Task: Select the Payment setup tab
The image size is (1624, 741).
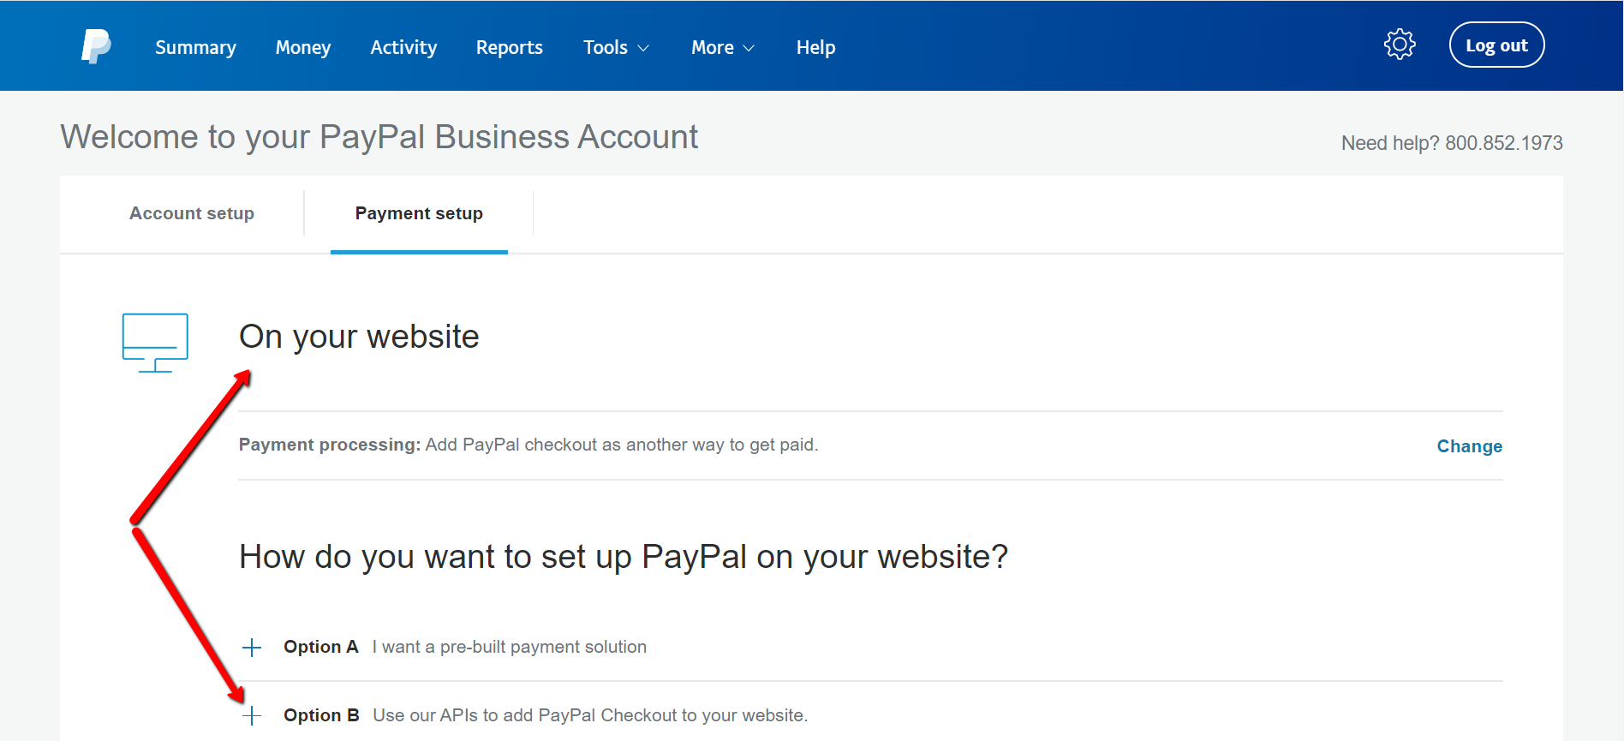Action: 419,213
